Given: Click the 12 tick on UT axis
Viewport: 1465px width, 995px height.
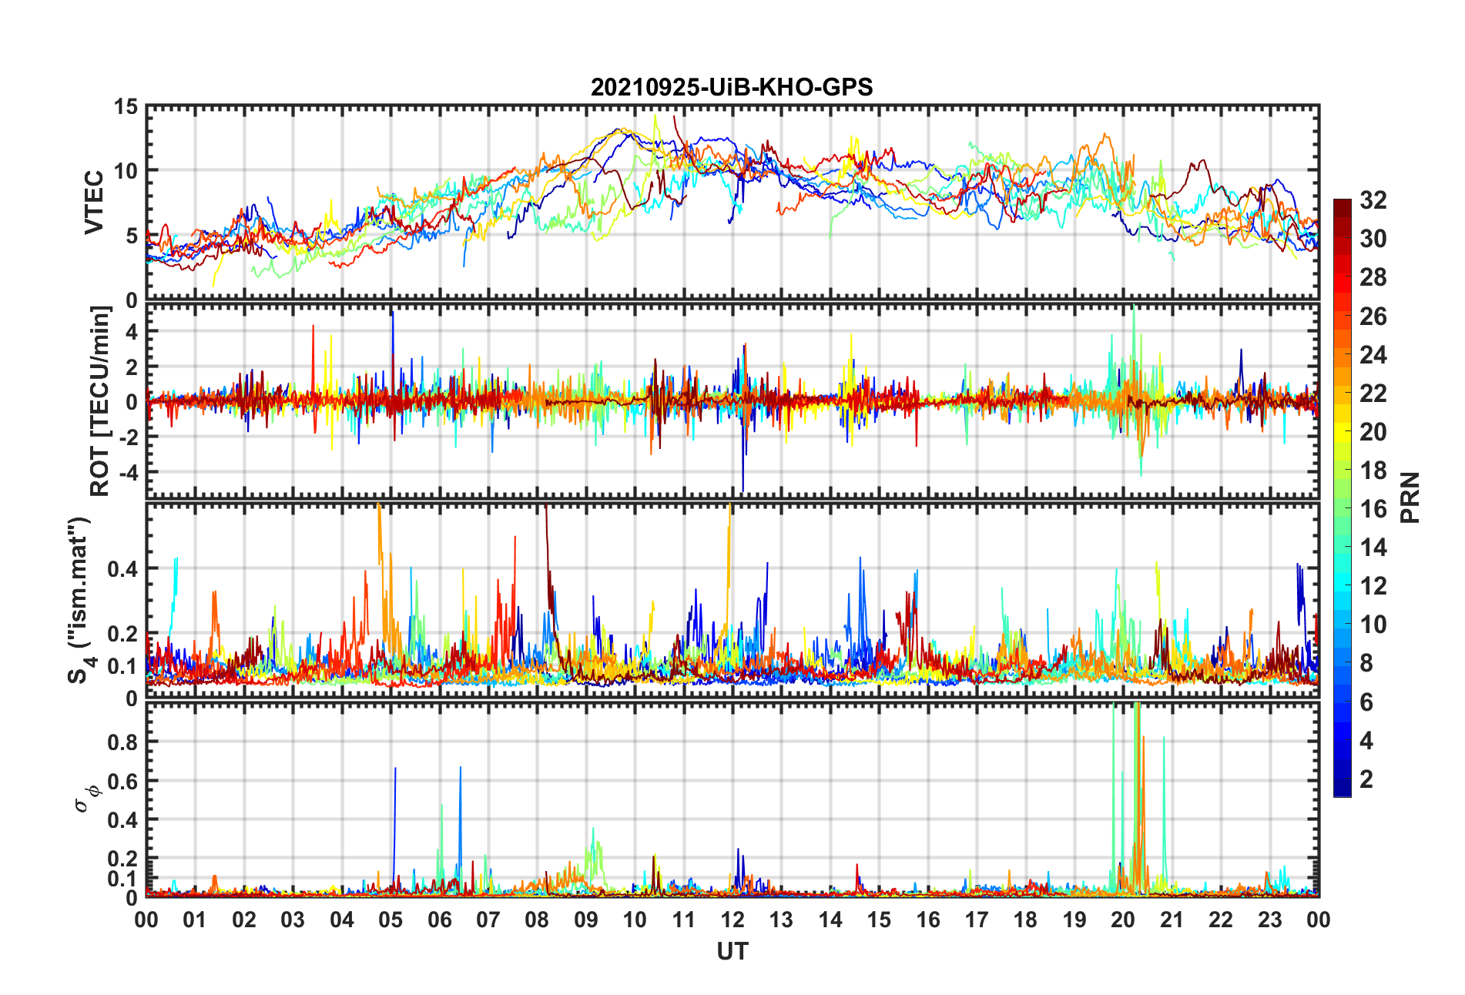Looking at the screenshot, I should 732,920.
